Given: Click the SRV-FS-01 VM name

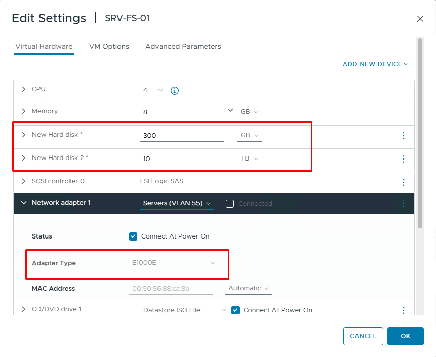Looking at the screenshot, I should click(x=127, y=18).
